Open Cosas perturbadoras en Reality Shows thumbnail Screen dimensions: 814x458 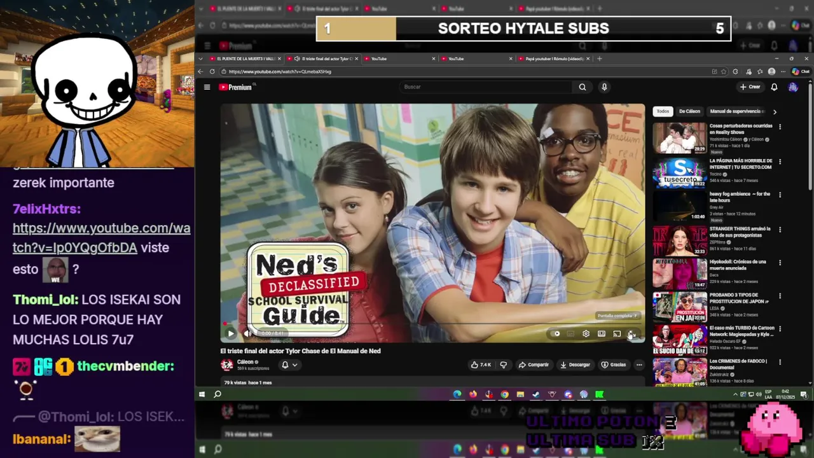tap(679, 138)
